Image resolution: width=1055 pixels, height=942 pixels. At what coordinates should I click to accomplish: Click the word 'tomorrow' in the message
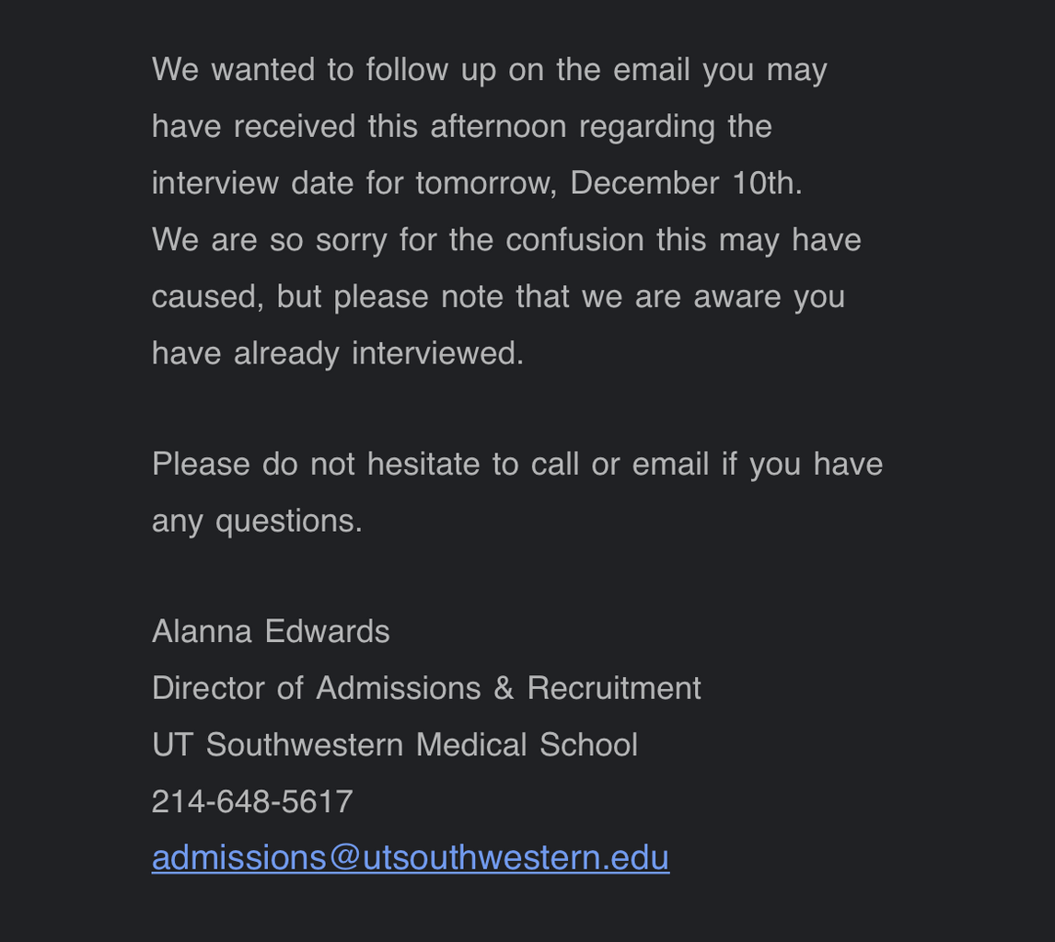483,184
